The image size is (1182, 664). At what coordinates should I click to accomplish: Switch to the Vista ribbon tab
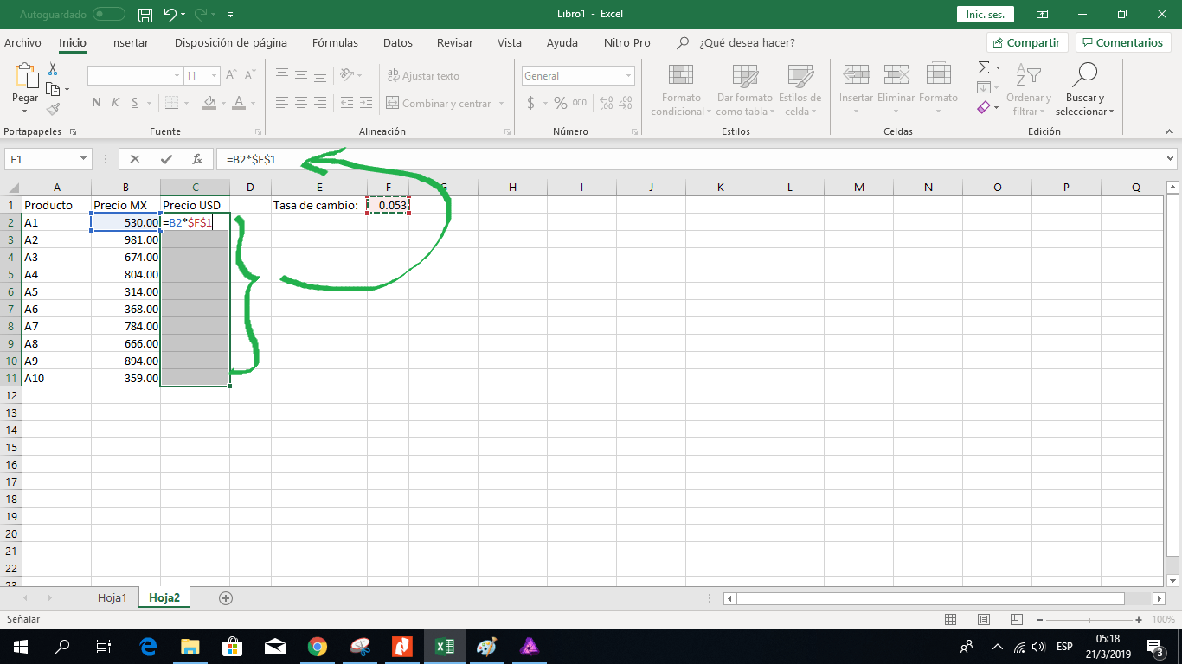tap(510, 42)
